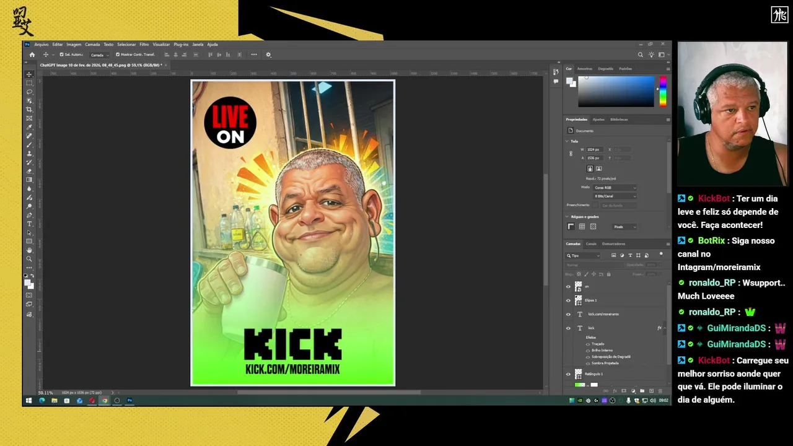The width and height of the screenshot is (793, 446).
Task: Toggle the Sel. Autom. checkbox
Action: 61,55
